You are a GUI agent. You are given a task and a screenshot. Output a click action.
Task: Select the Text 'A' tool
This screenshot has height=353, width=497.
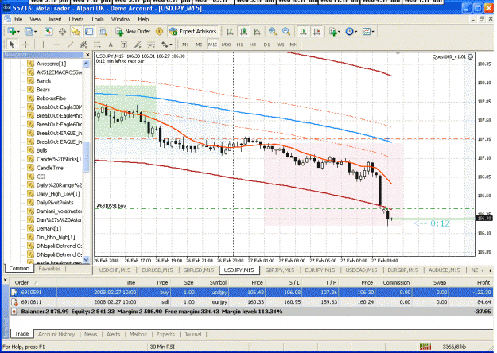(111, 45)
